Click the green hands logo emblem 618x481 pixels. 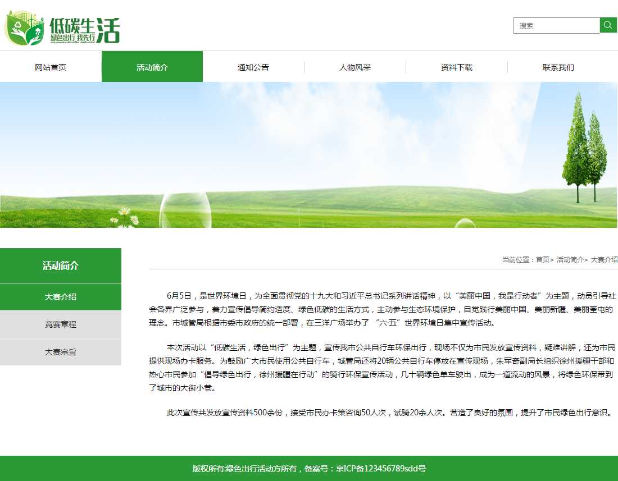tap(24, 28)
